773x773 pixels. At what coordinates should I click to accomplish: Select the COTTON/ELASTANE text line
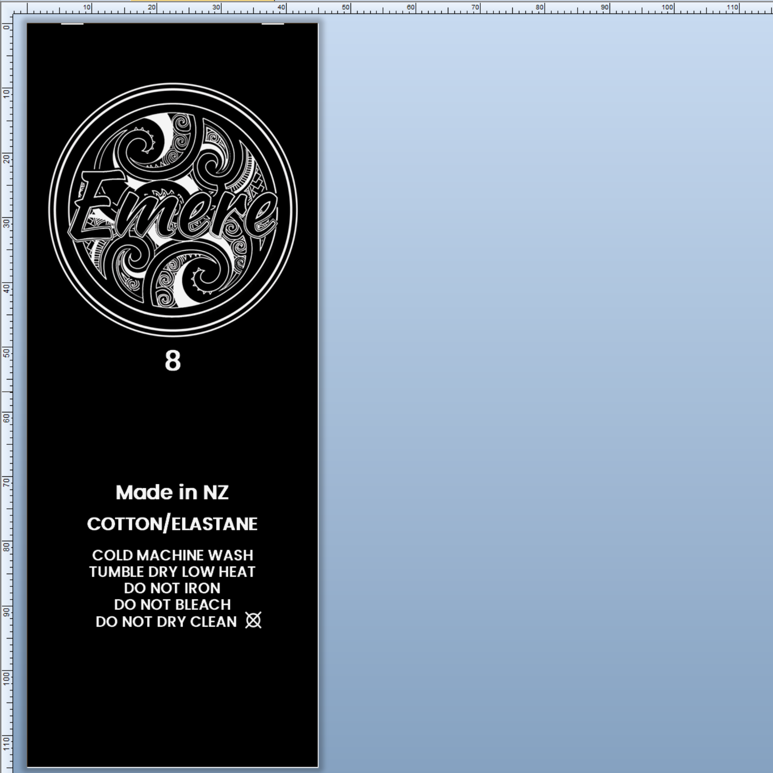pyautogui.click(x=172, y=524)
